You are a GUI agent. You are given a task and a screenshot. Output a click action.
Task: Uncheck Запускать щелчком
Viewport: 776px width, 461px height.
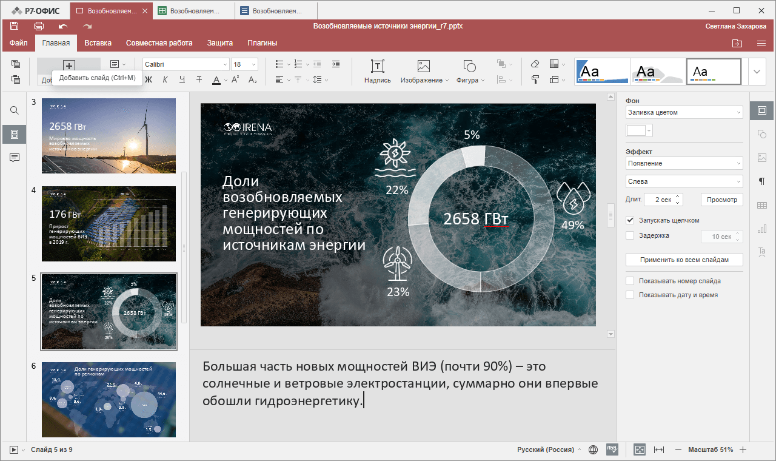click(630, 220)
